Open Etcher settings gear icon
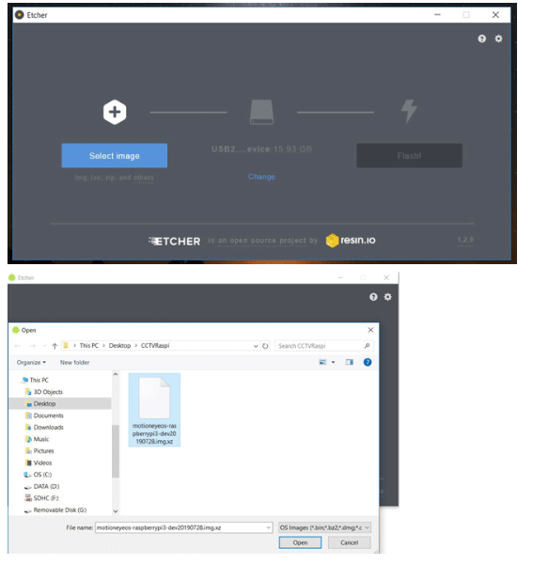533x565 pixels. pyautogui.click(x=498, y=39)
